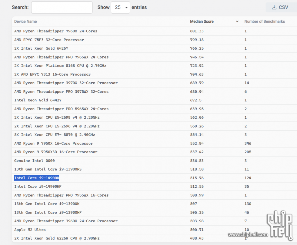The image size is (297, 245).
Task: Click the 552.84 median score
Action: click(x=197, y=143)
